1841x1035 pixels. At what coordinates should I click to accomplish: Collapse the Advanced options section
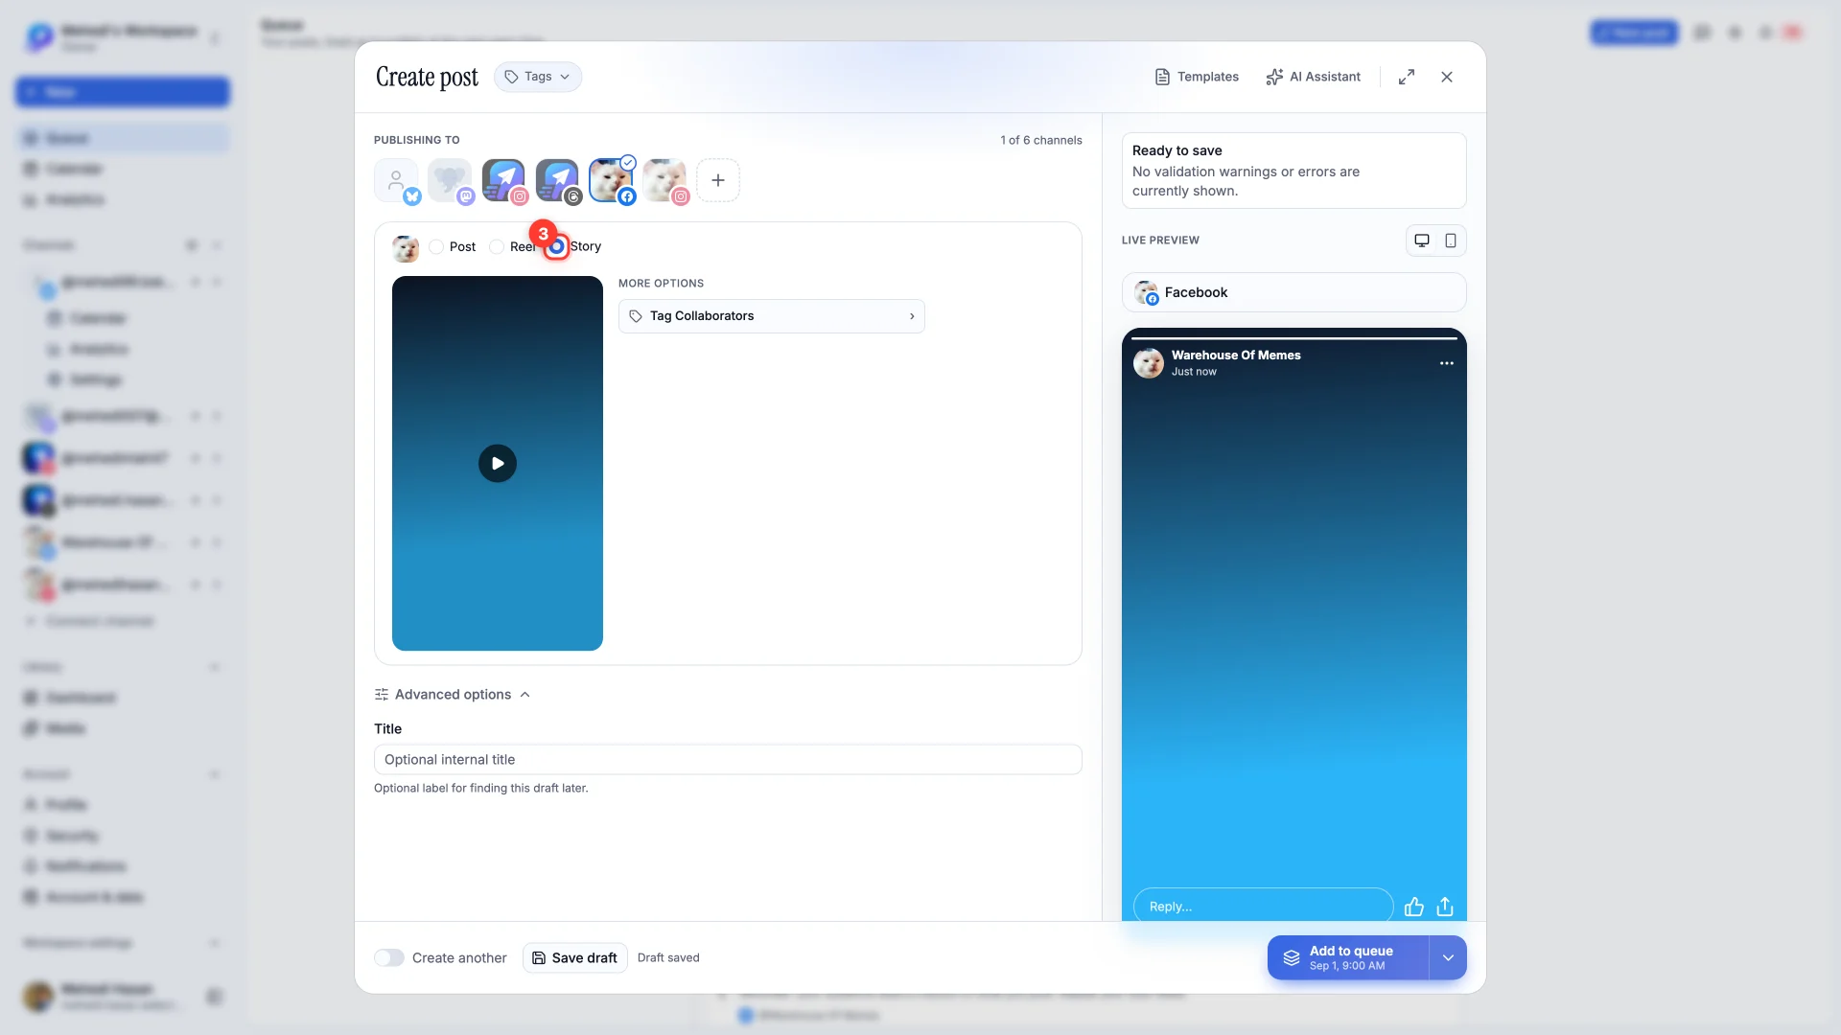[x=452, y=695]
